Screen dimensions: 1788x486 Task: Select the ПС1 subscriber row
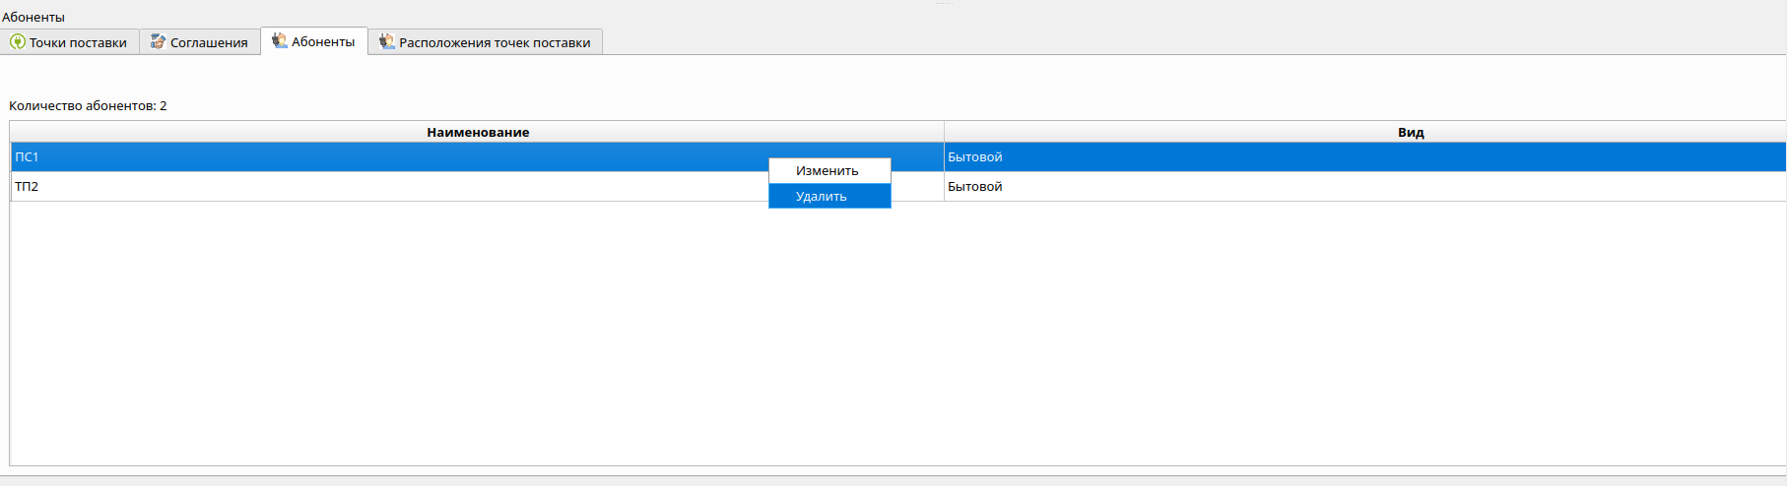coord(296,157)
